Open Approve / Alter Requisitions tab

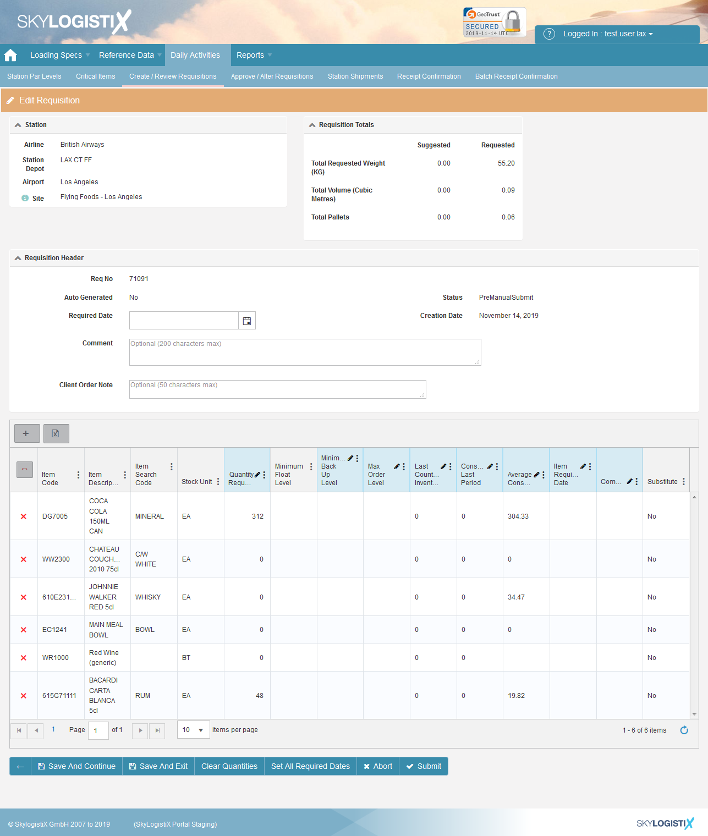(x=272, y=76)
